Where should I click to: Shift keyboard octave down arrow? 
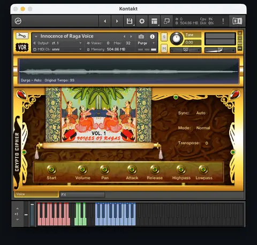[x=17, y=220]
